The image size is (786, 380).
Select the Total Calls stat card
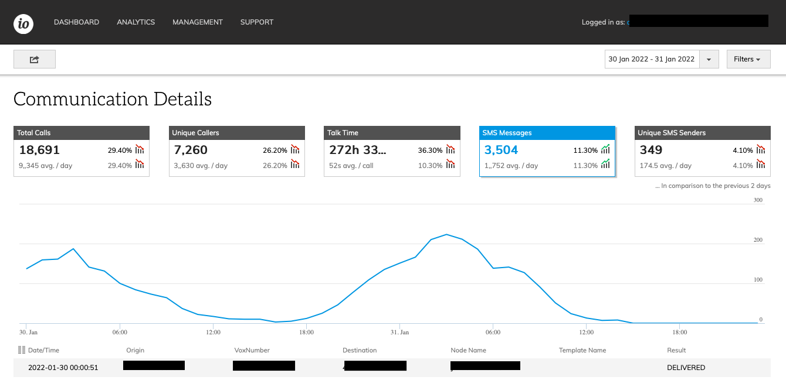tap(81, 151)
